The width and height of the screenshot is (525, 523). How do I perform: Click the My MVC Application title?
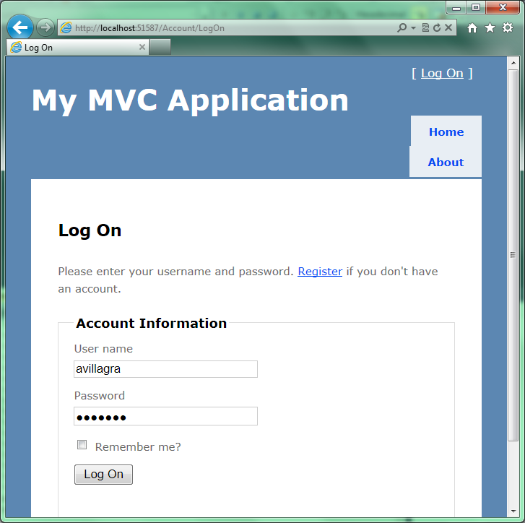(190, 100)
